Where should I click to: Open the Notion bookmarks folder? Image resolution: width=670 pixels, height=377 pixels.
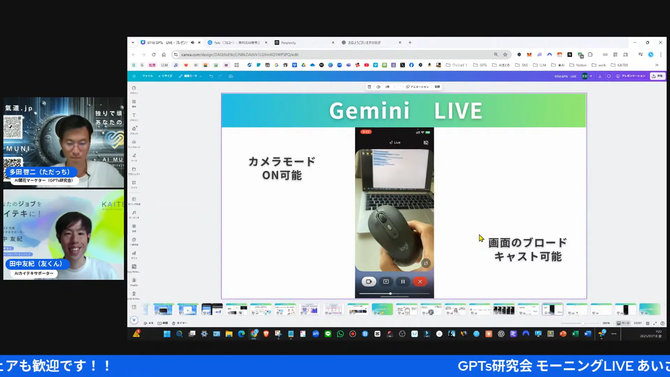pyautogui.click(x=578, y=65)
